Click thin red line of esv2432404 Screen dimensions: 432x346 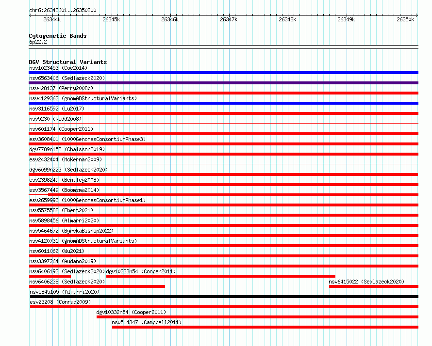(x=223, y=164)
